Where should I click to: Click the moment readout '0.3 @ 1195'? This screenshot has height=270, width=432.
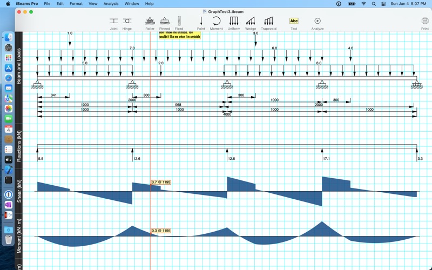(161, 231)
